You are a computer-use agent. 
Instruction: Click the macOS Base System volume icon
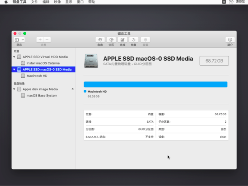point(23,95)
